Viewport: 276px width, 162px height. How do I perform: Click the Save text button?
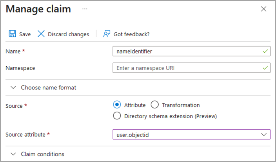[25, 34]
